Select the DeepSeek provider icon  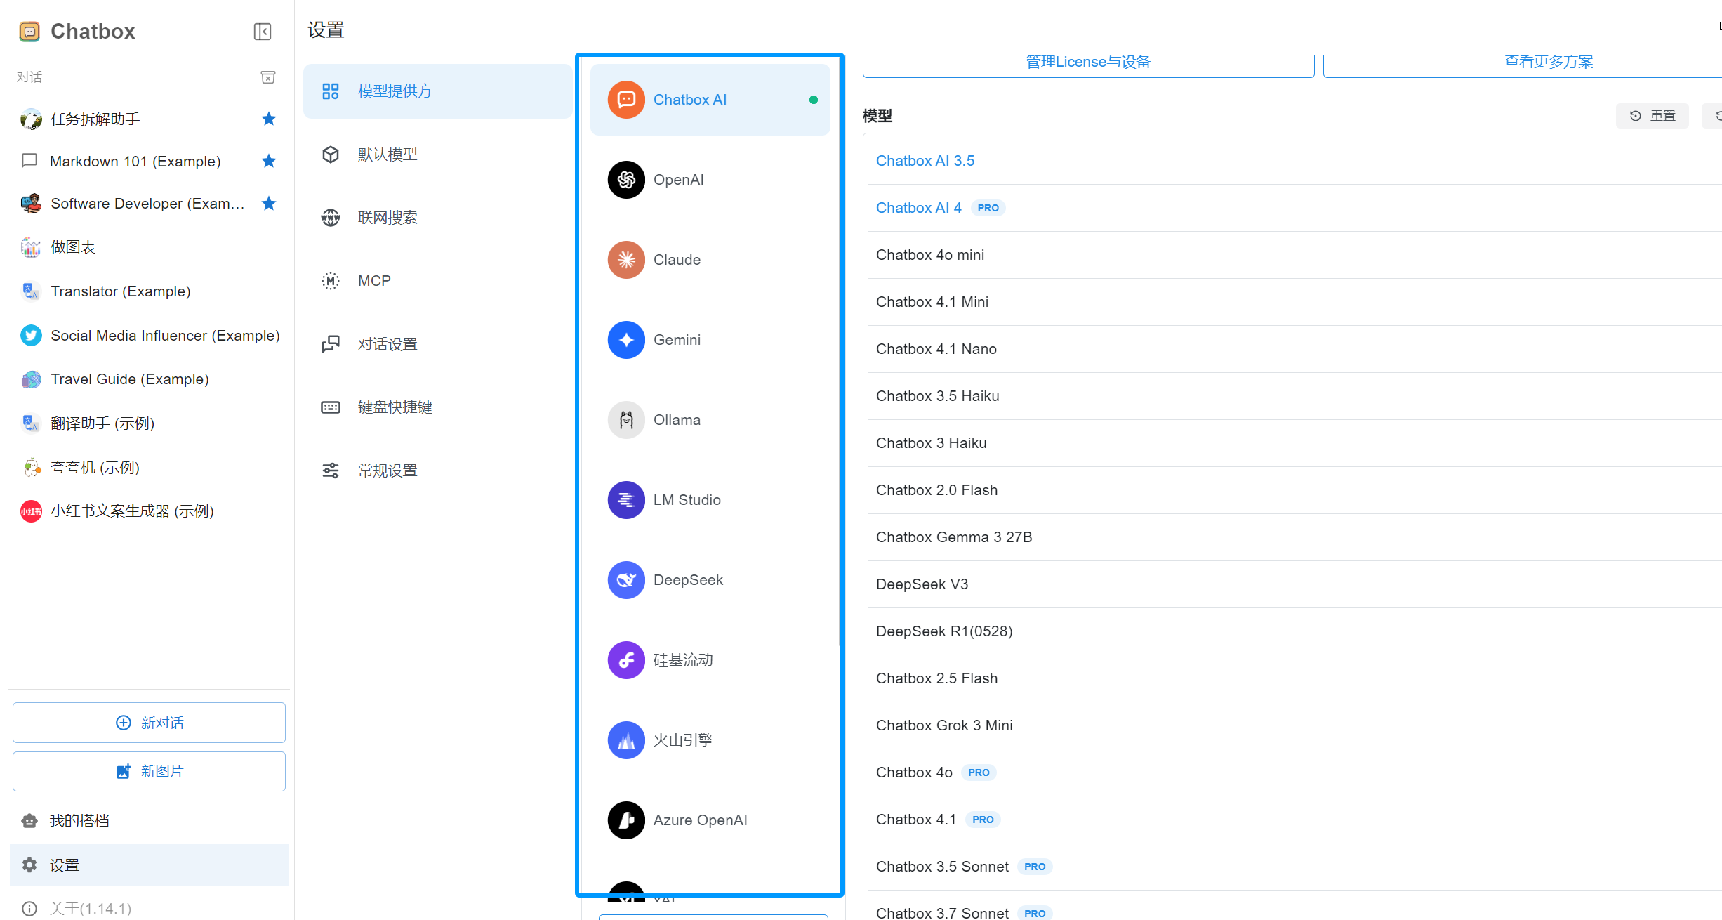626,580
